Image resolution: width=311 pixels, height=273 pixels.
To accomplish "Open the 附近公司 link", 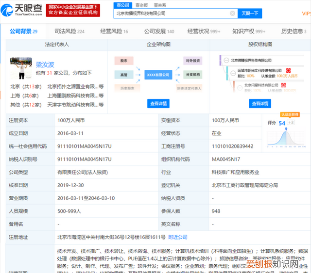I will click(178, 237).
